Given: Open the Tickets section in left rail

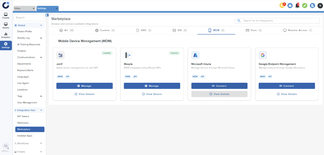Looking at the screenshot, I should (6, 16).
